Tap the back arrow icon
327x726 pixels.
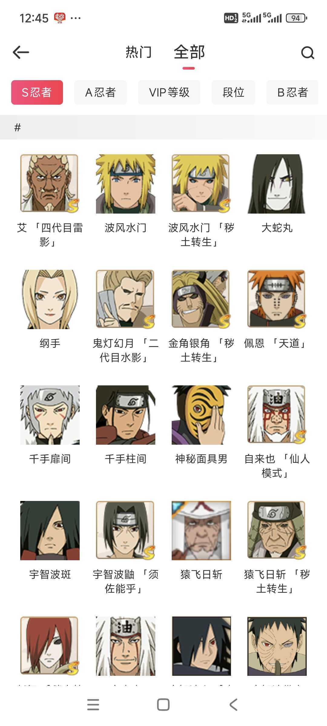point(21,52)
